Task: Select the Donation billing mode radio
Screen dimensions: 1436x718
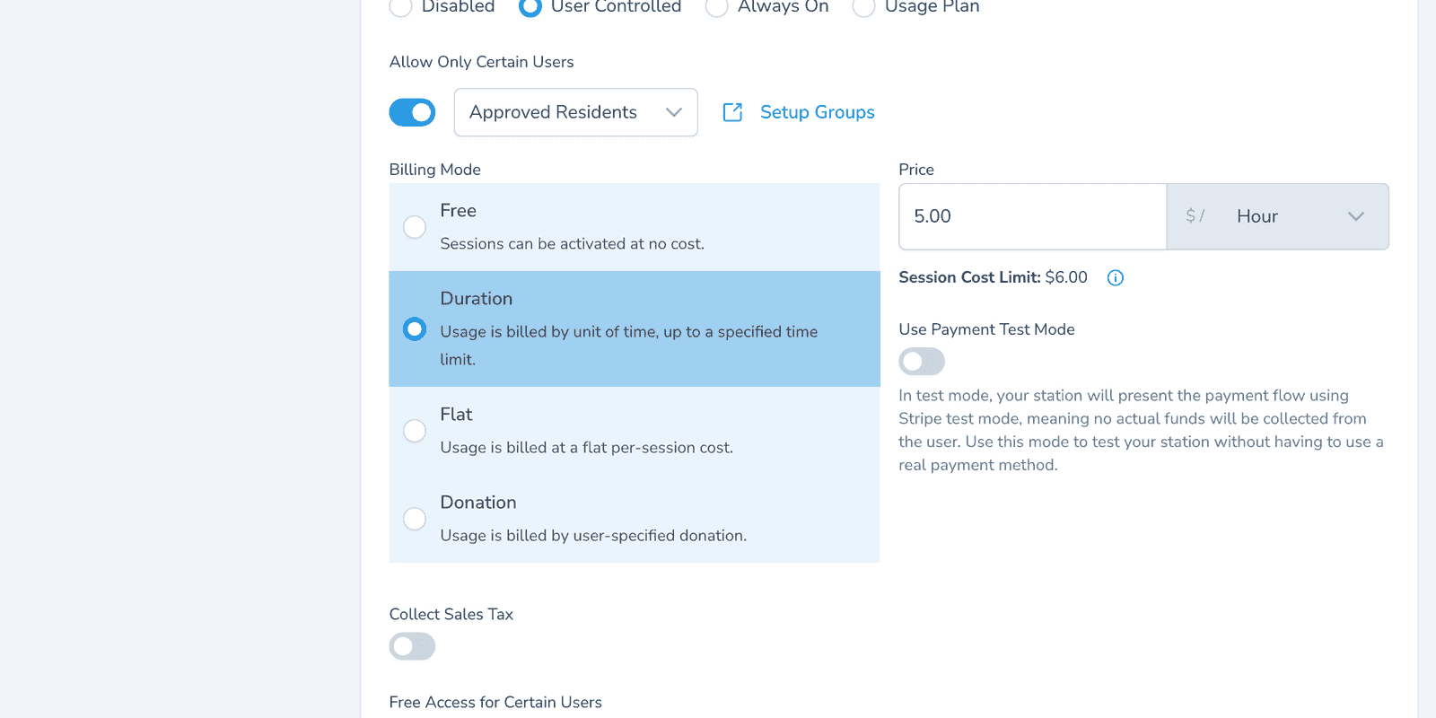Action: (x=415, y=519)
